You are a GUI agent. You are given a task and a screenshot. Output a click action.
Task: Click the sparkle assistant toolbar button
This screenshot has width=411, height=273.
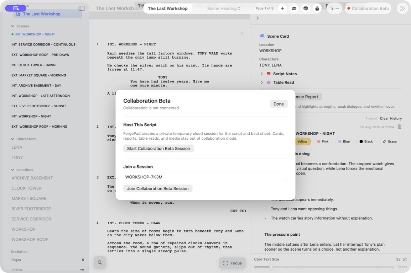(334, 9)
